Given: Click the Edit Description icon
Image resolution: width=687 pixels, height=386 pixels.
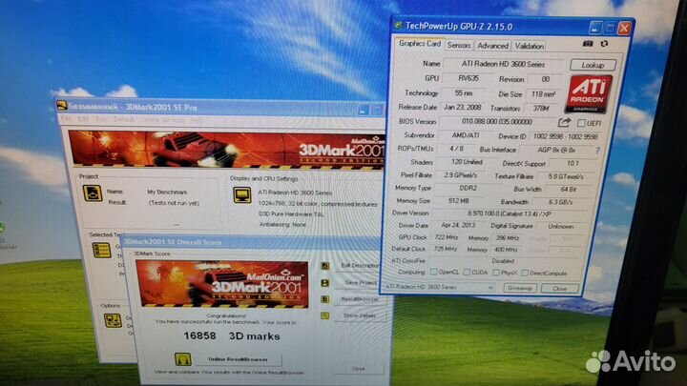Looking at the screenshot, I should pos(323,266).
